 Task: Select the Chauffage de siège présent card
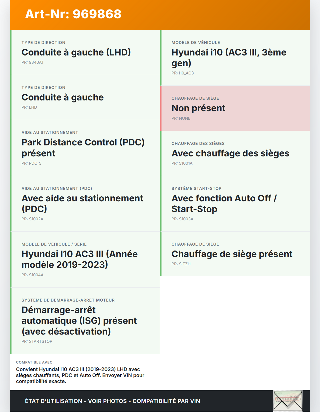point(235,254)
